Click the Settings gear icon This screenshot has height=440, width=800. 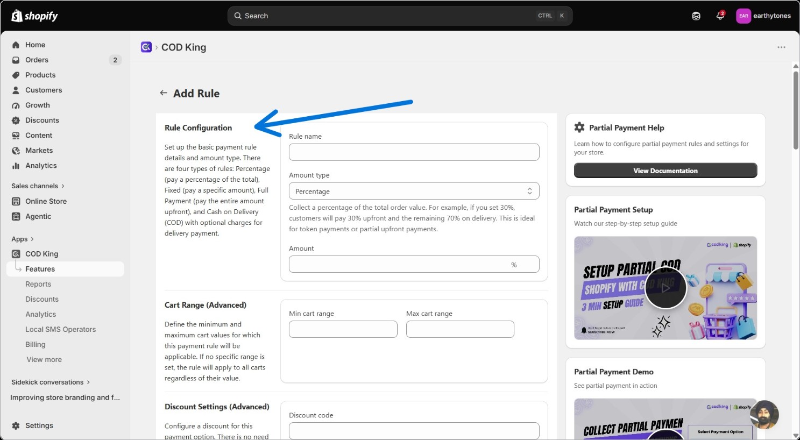(x=16, y=425)
